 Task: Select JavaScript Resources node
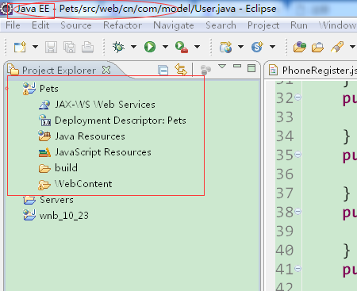[x=103, y=152]
